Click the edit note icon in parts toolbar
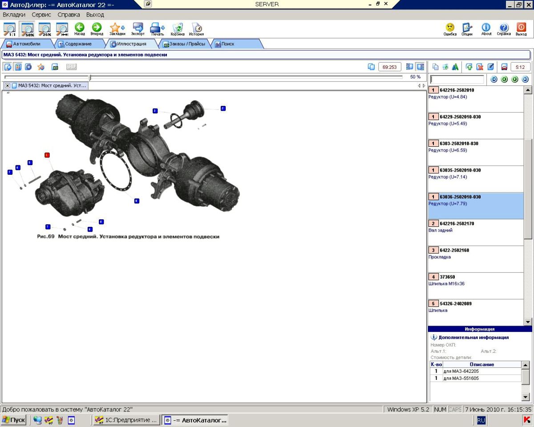Screen dimensions: 534x427 (x=490, y=67)
